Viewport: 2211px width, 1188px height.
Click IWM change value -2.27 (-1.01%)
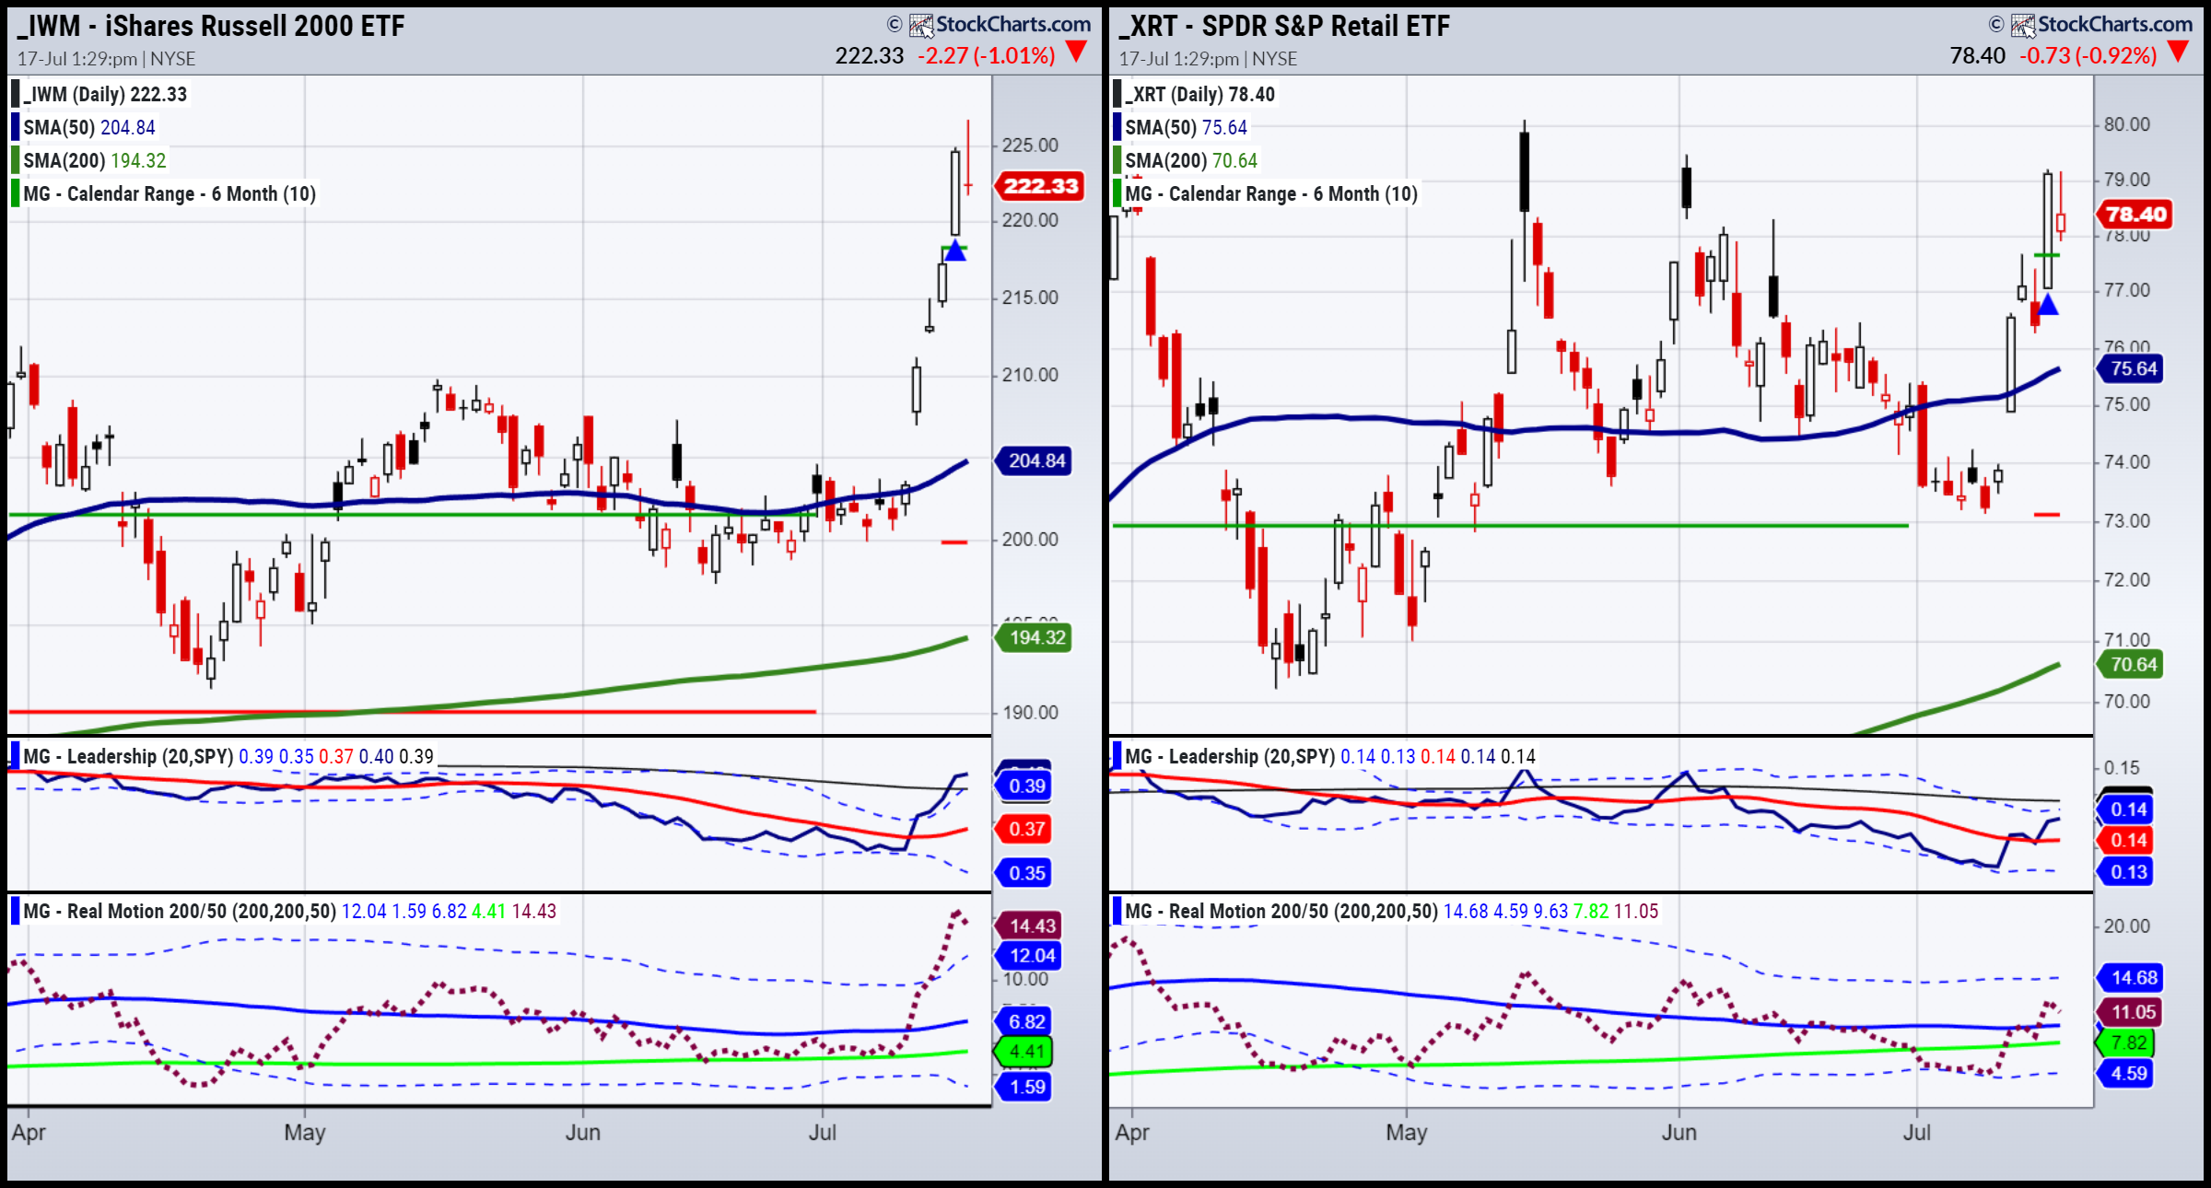tap(987, 55)
